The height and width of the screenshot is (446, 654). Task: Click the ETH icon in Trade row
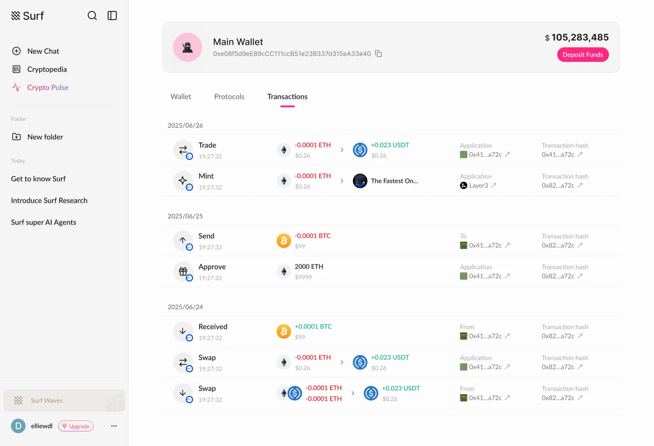click(x=284, y=150)
